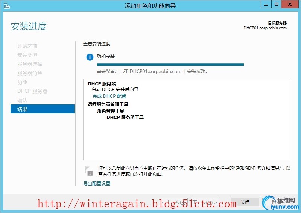Viewport: 301px width, 213px height.
Task: Click the wizard icon in the title bar
Action: [6, 6]
